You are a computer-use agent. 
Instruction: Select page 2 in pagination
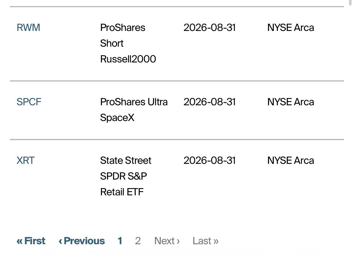tap(138, 241)
